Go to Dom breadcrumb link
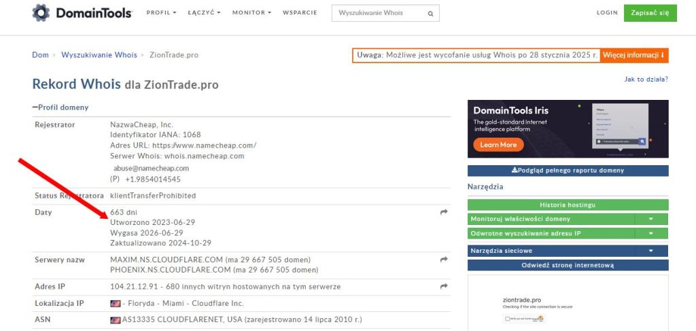 coord(40,55)
